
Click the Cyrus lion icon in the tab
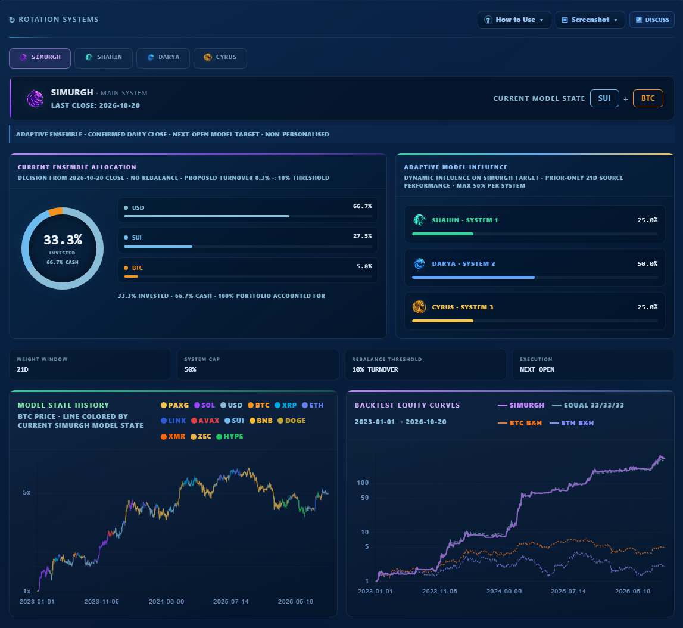[208, 57]
